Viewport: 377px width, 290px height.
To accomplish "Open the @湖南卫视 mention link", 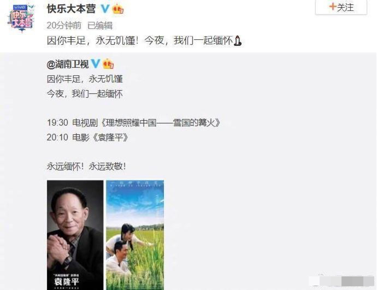I will click(x=68, y=64).
